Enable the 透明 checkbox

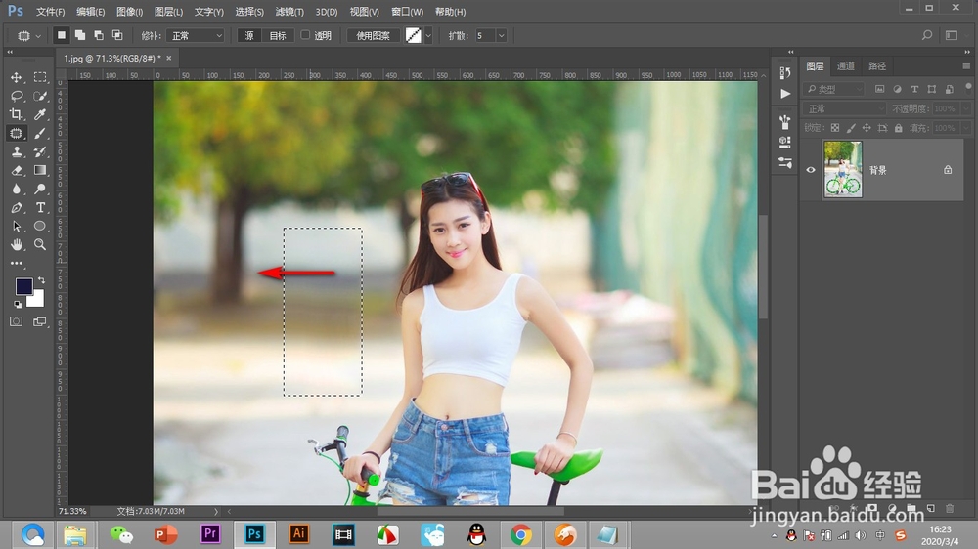(x=305, y=35)
